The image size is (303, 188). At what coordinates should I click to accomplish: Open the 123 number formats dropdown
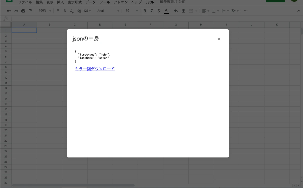coord(87,11)
